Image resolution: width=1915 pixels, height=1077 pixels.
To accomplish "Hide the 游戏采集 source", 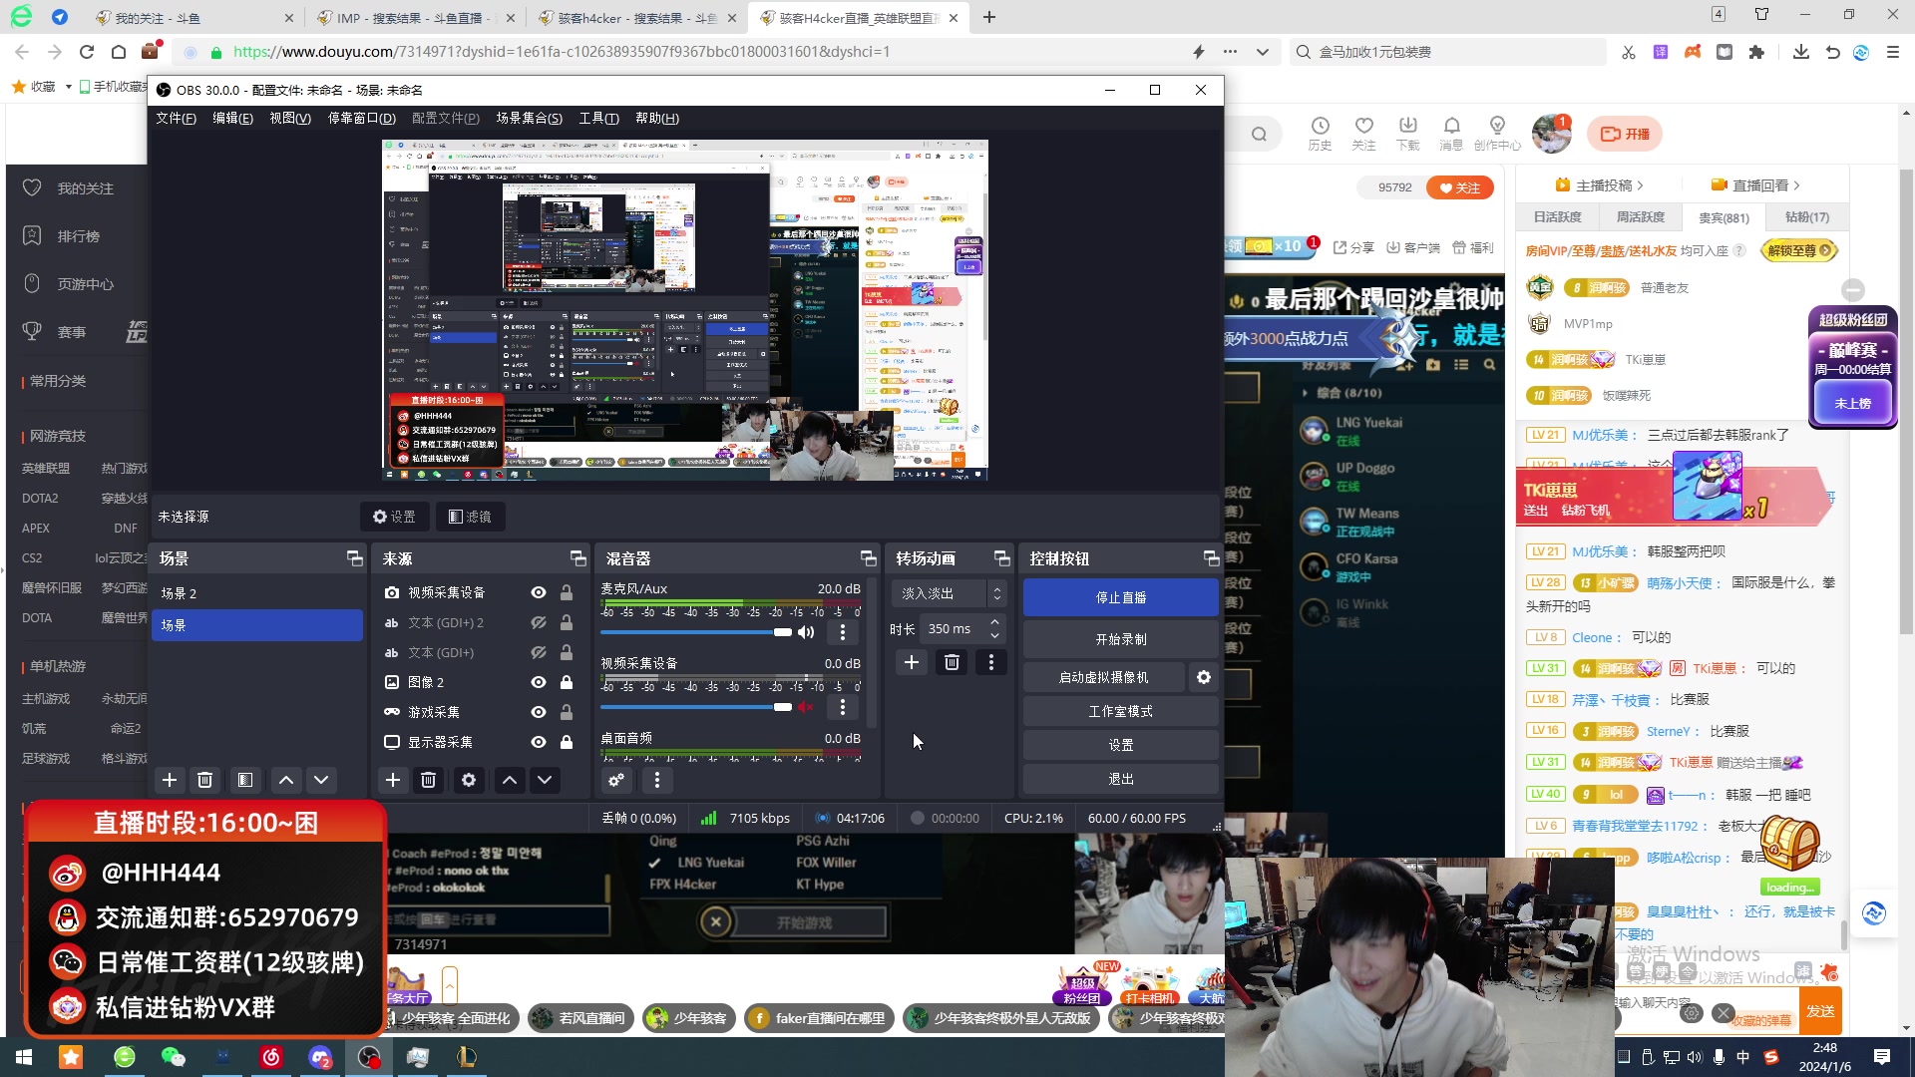I will click(x=539, y=712).
